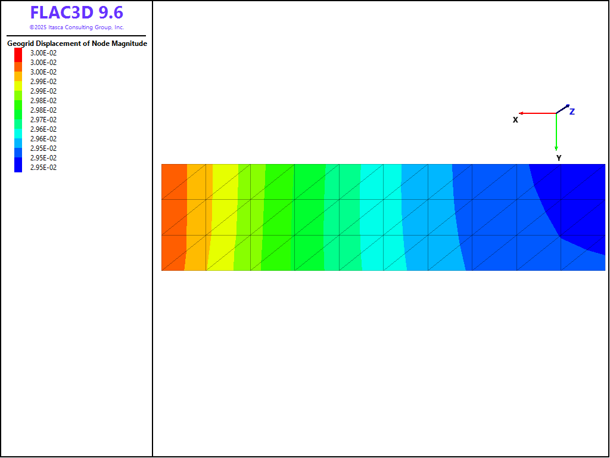The height and width of the screenshot is (458, 610).
Task: Select the yellow contour band on geogrid
Action: coord(223,217)
